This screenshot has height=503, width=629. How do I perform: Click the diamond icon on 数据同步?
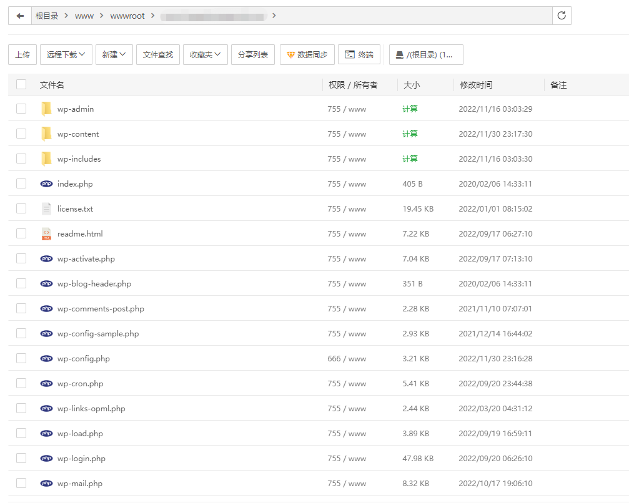pyautogui.click(x=291, y=55)
